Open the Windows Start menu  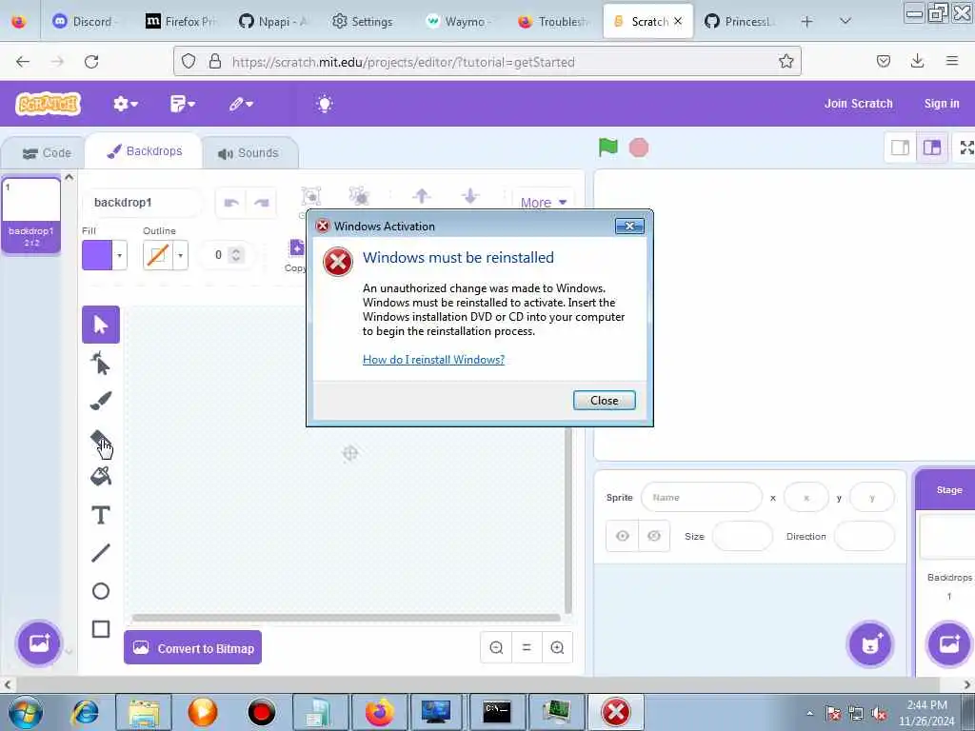26,712
